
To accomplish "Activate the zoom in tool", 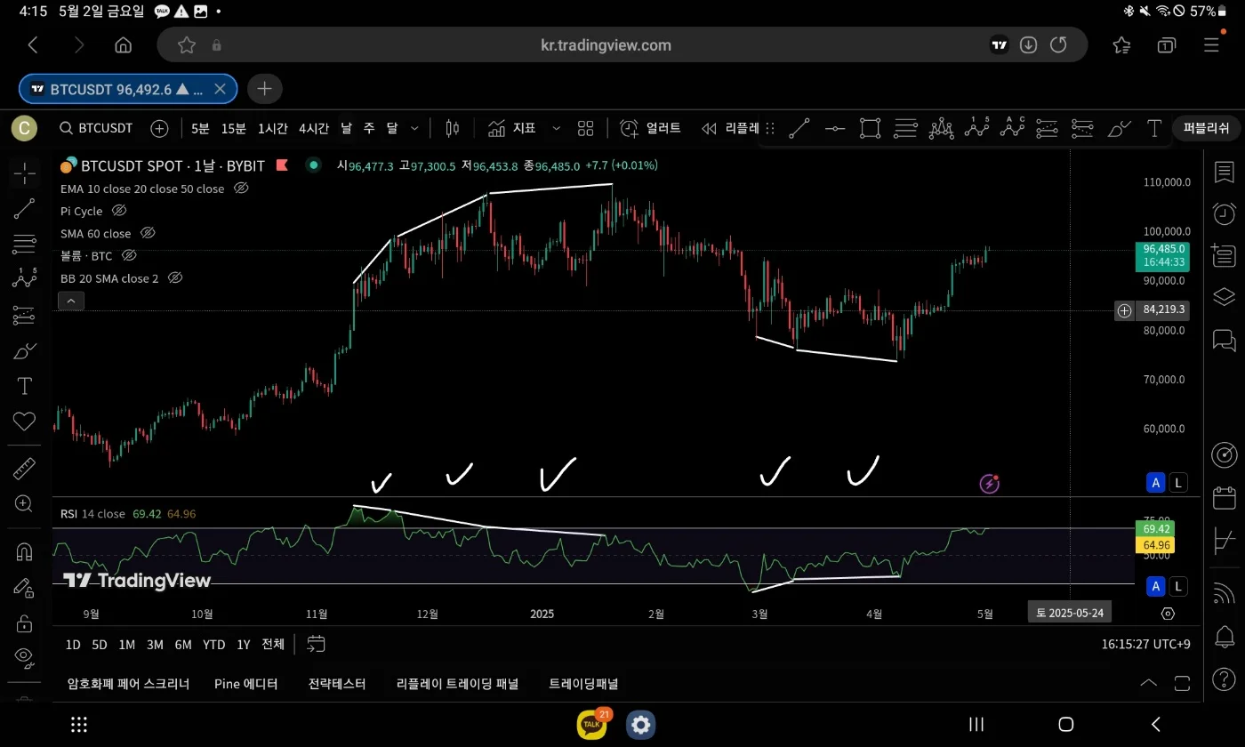I will pyautogui.click(x=24, y=504).
